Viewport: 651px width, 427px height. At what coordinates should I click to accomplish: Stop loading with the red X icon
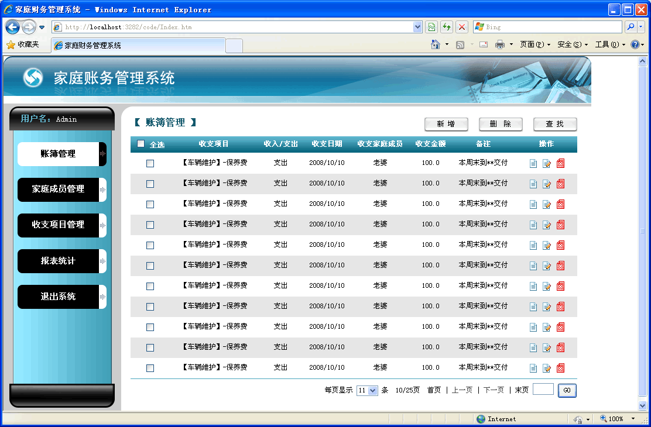pyautogui.click(x=462, y=27)
